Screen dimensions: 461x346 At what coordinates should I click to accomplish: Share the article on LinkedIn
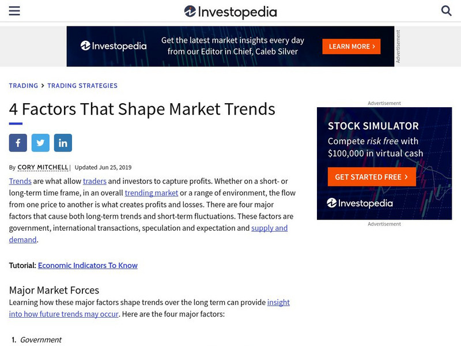[x=63, y=142]
